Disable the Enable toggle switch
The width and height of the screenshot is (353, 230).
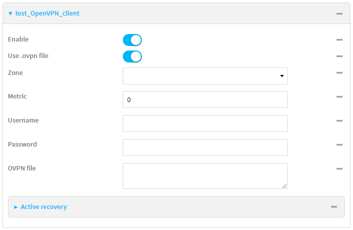132,40
